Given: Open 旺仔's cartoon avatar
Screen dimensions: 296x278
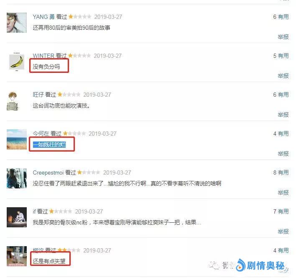Looking at the screenshot, I should coord(13,101).
